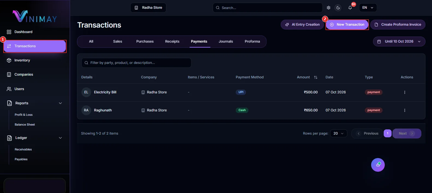Click the RA avatar for Raghunath

tap(86, 110)
